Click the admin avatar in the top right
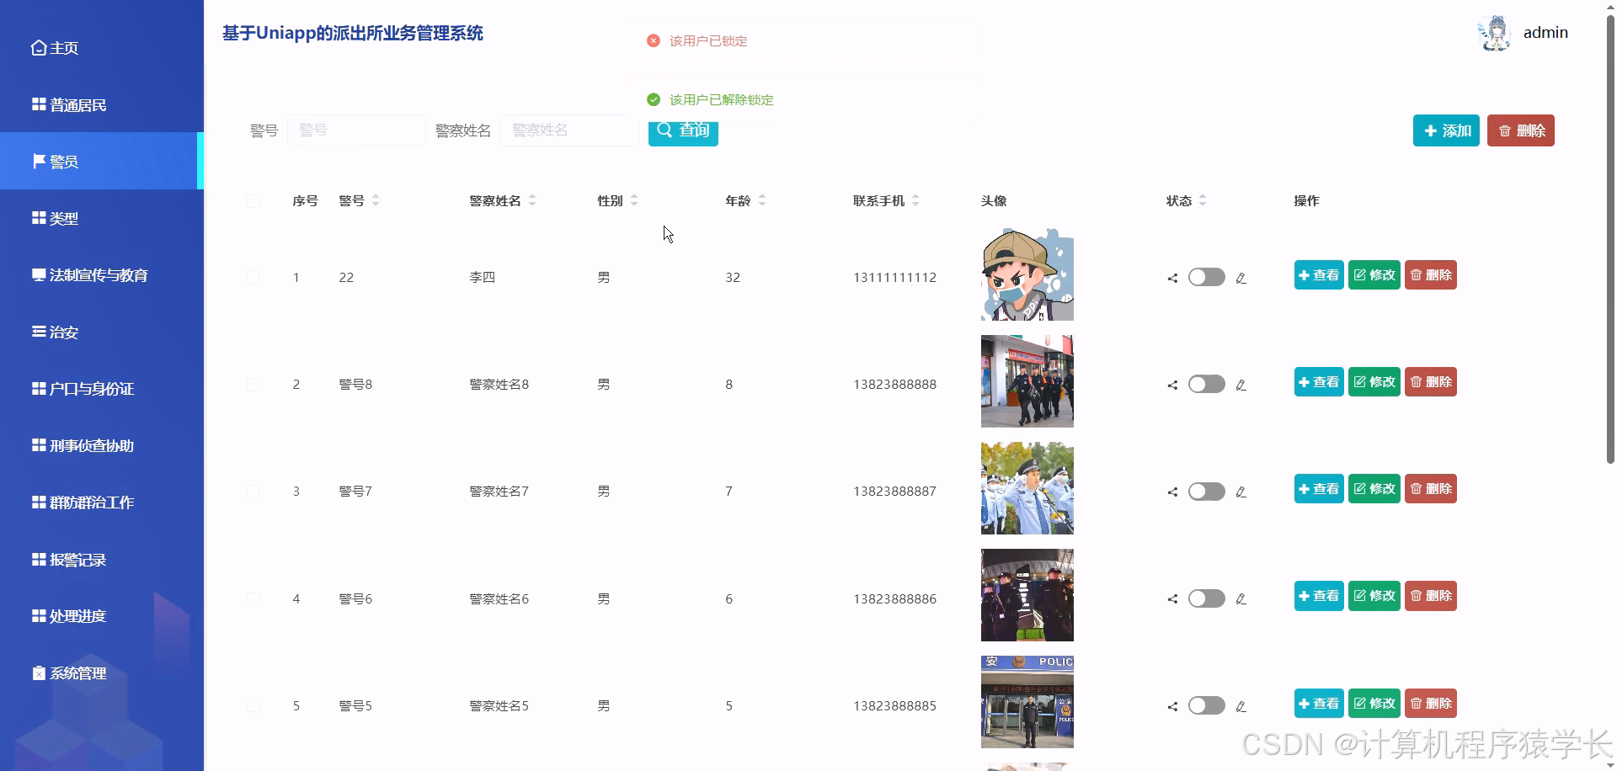 (x=1495, y=32)
